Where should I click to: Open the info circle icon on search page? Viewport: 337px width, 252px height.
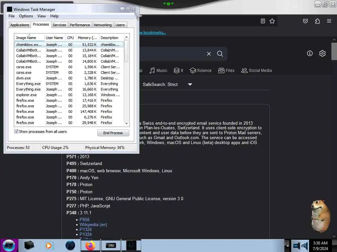point(310,53)
